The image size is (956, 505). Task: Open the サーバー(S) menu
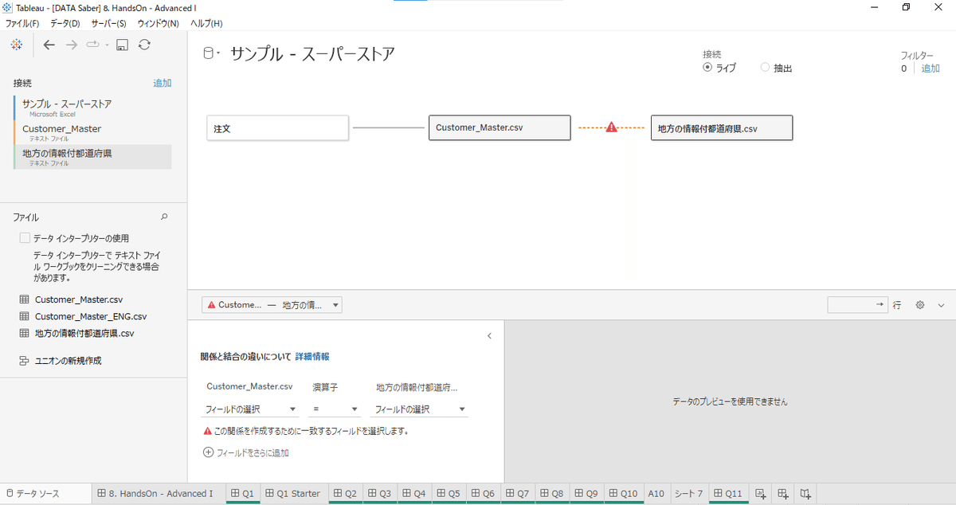pyautogui.click(x=109, y=23)
